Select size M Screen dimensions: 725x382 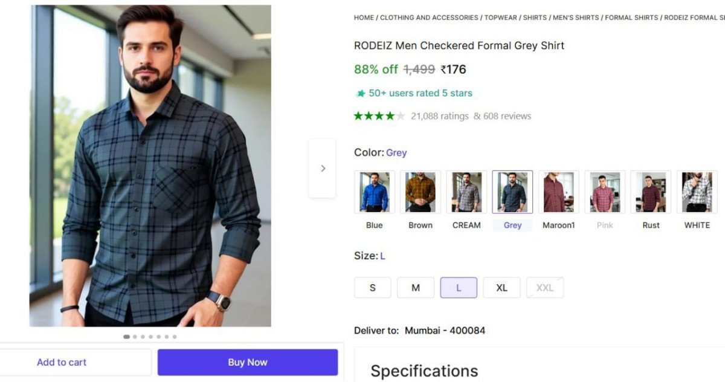416,287
